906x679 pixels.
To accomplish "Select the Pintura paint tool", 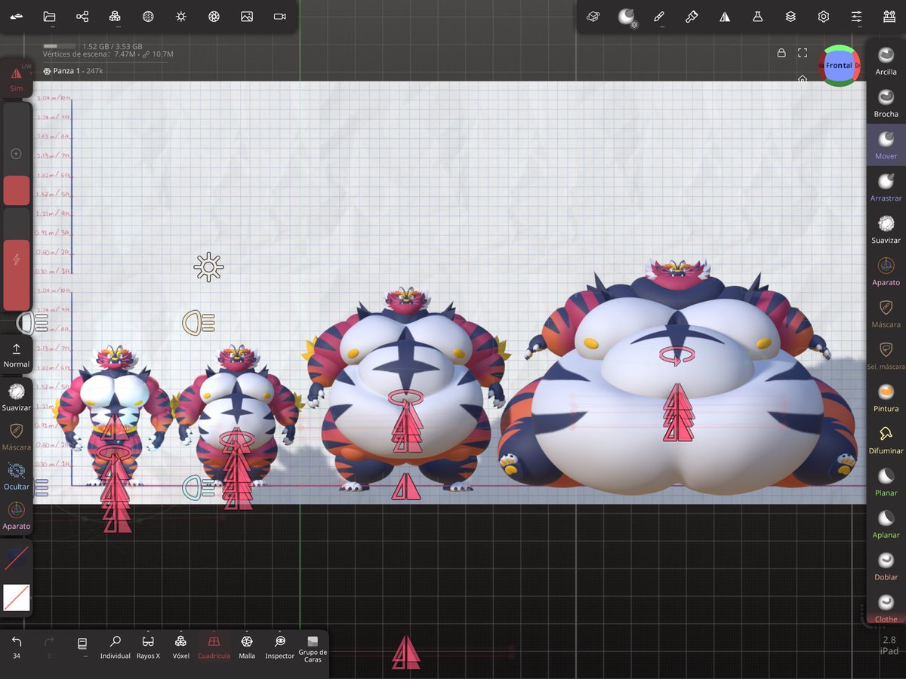I will [886, 398].
